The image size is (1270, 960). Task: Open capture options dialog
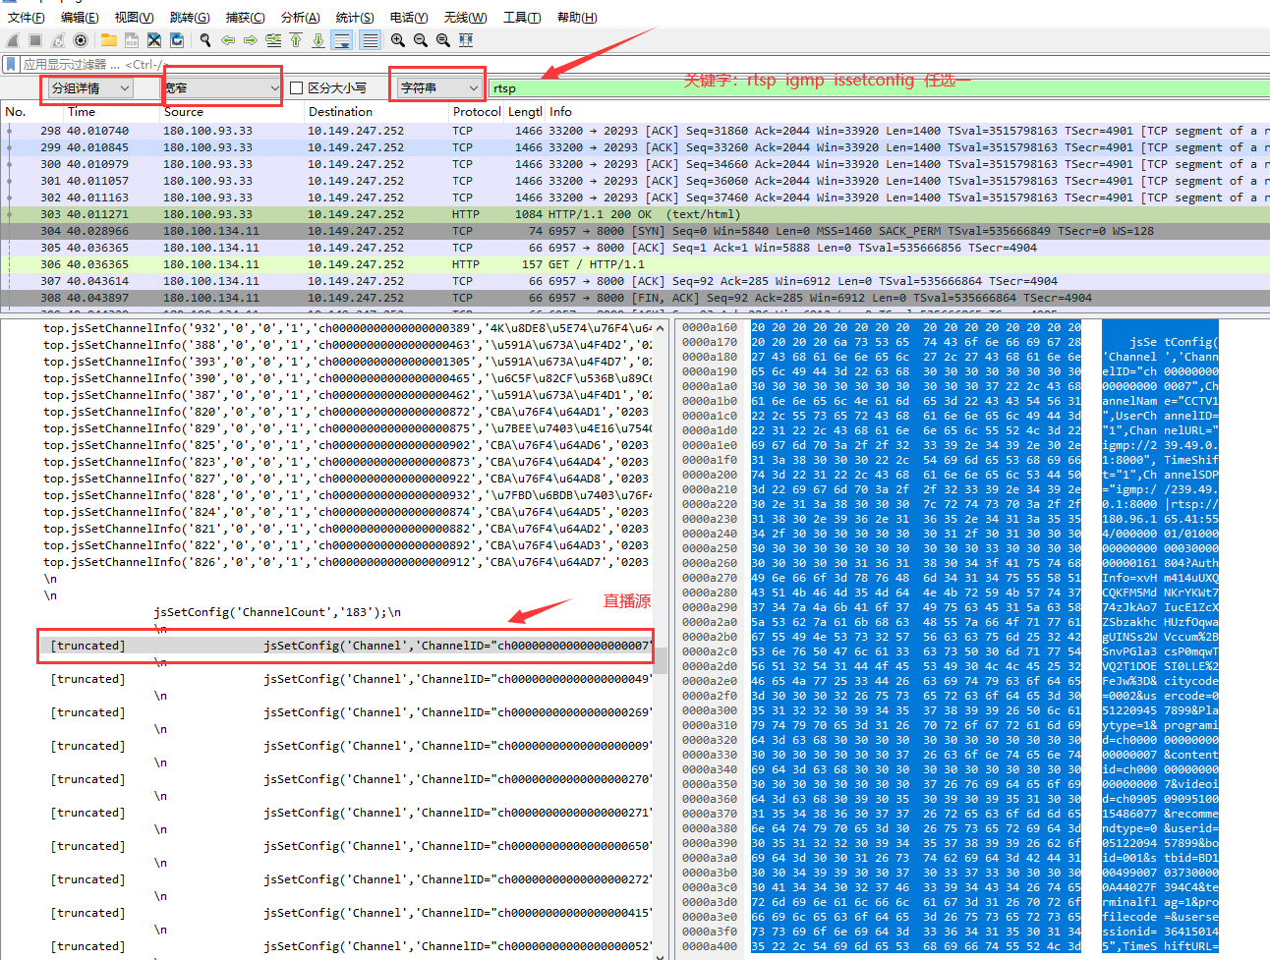81,40
